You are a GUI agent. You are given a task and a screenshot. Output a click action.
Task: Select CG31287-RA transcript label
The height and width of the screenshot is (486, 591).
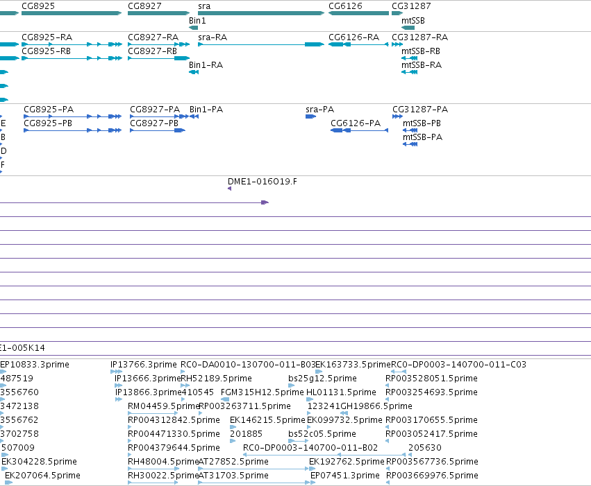pos(420,37)
